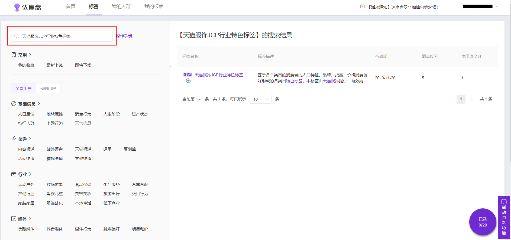The height and width of the screenshot is (240, 511).
Task: Select 服饰鞋包 industry
Action: click(55, 203)
